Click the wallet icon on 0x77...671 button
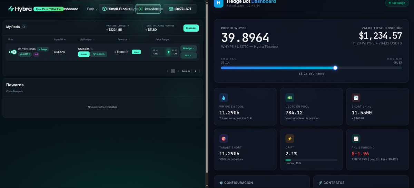The width and height of the screenshot is (414, 188). point(171,9)
